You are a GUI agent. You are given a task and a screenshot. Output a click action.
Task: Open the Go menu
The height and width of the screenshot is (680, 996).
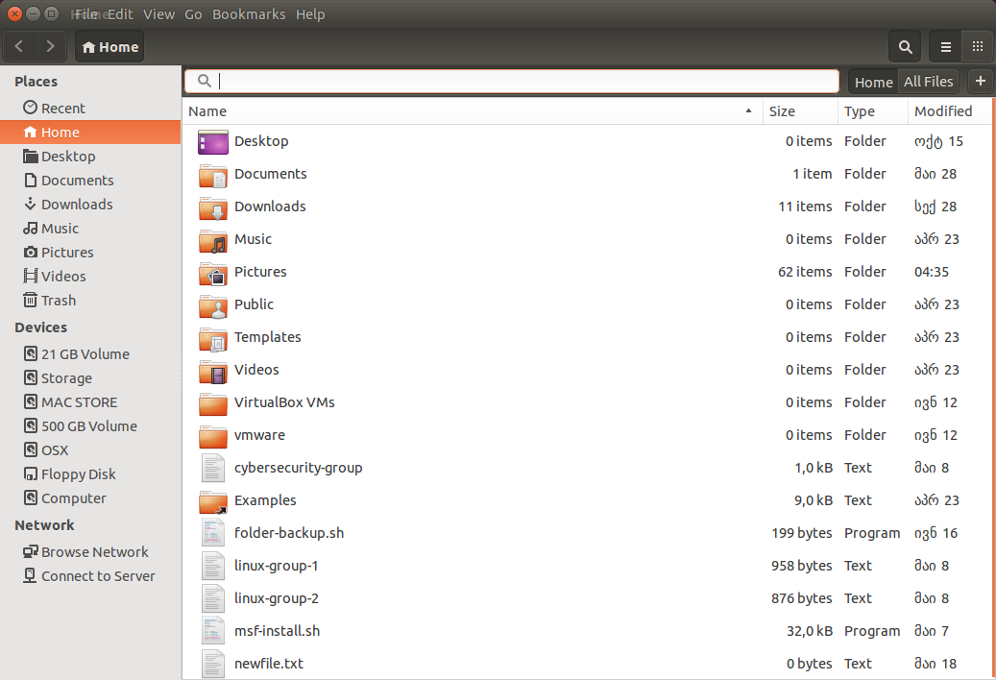[193, 14]
